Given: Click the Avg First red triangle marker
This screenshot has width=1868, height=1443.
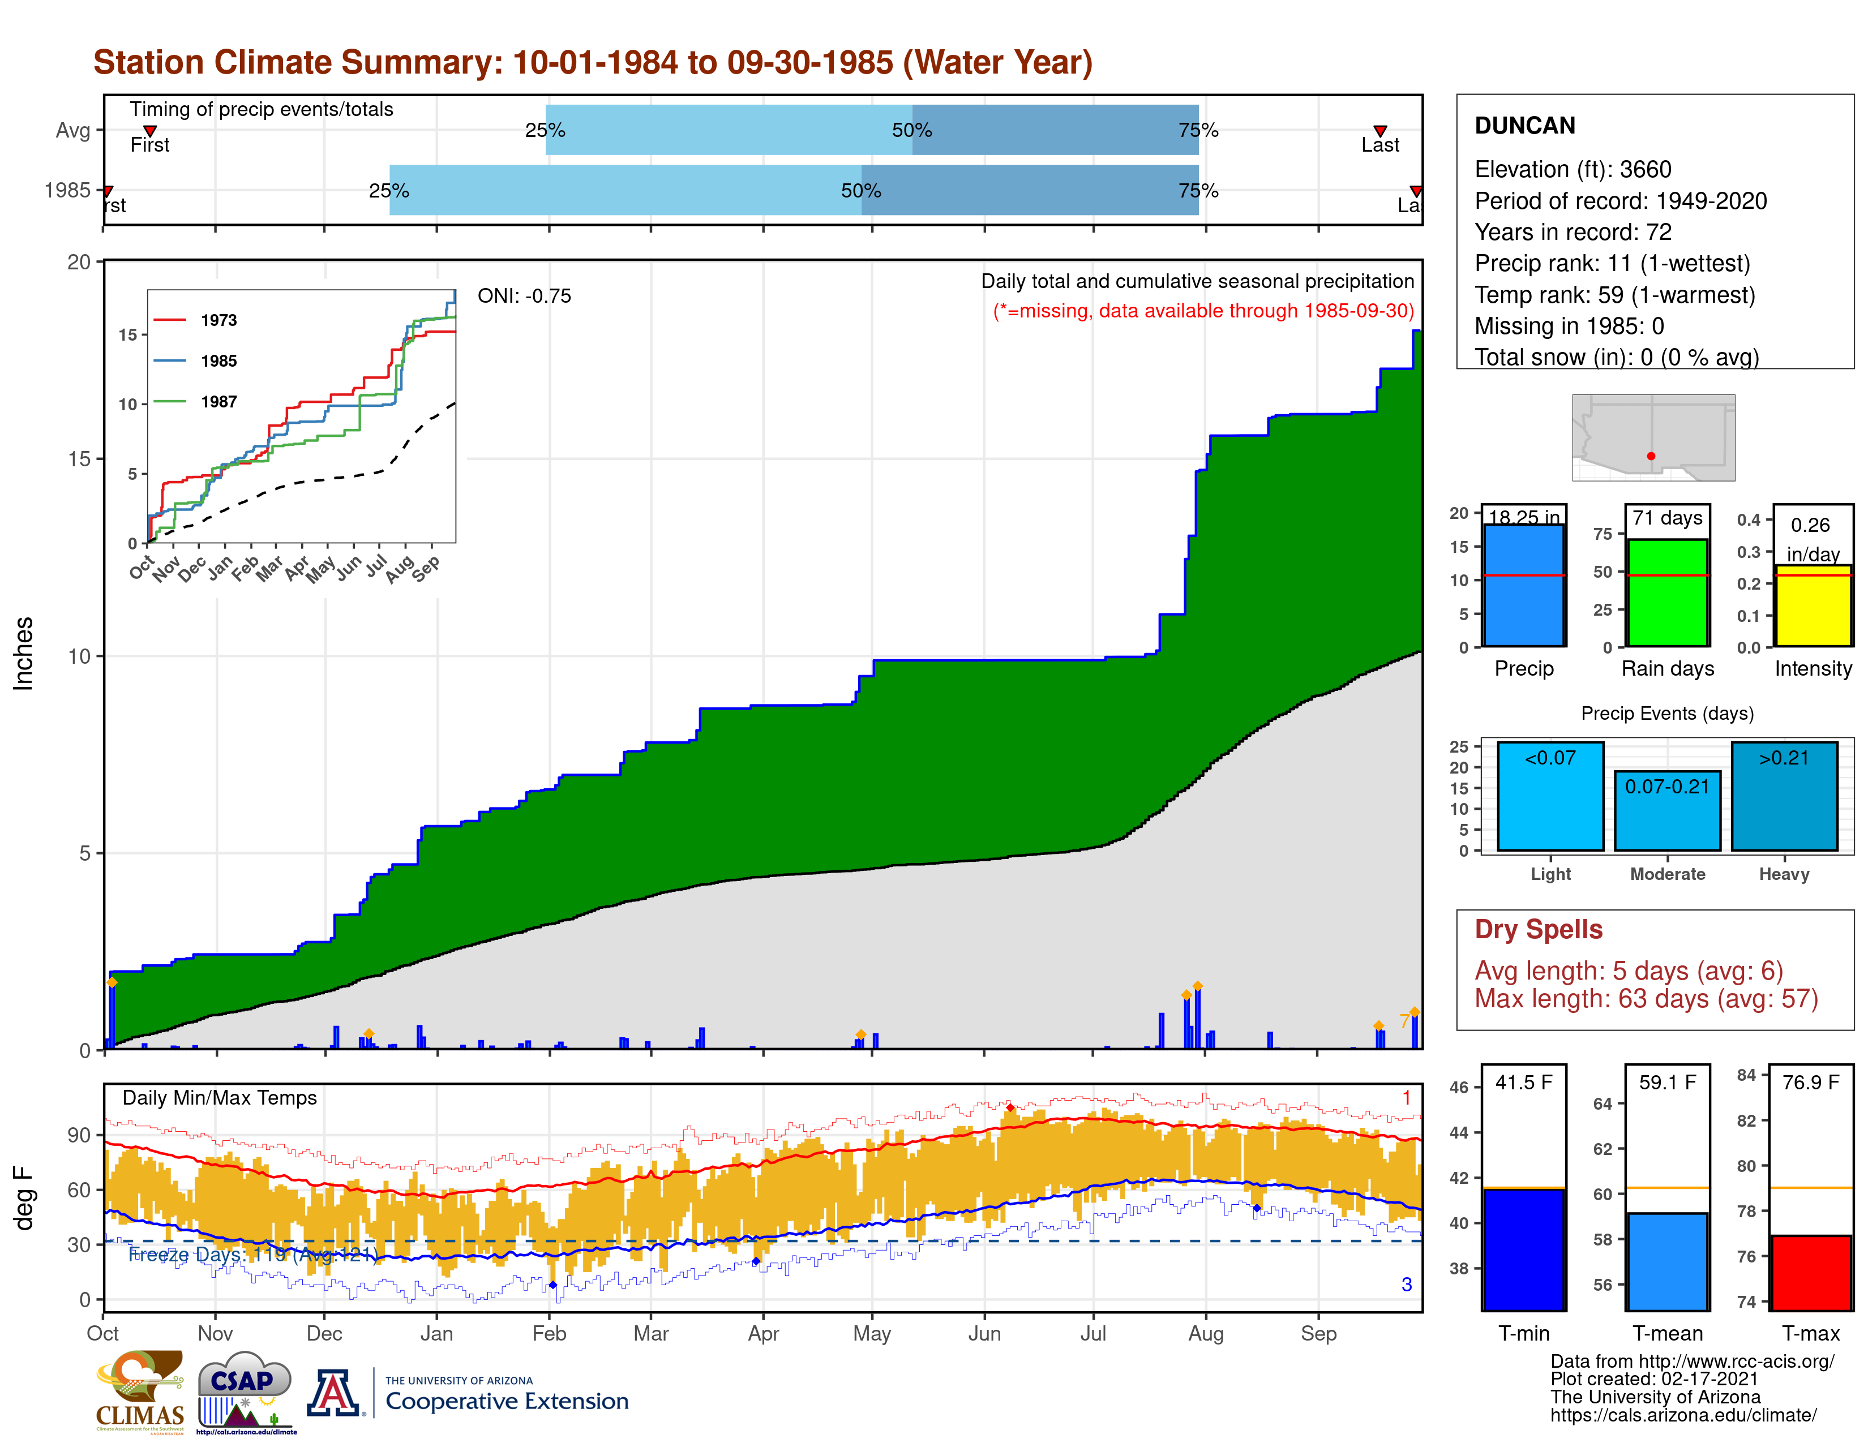Looking at the screenshot, I should tap(149, 131).
